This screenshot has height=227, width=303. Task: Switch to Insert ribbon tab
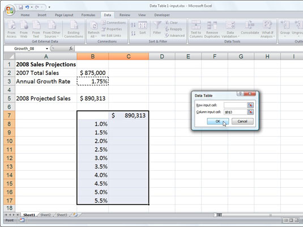tap(42, 15)
